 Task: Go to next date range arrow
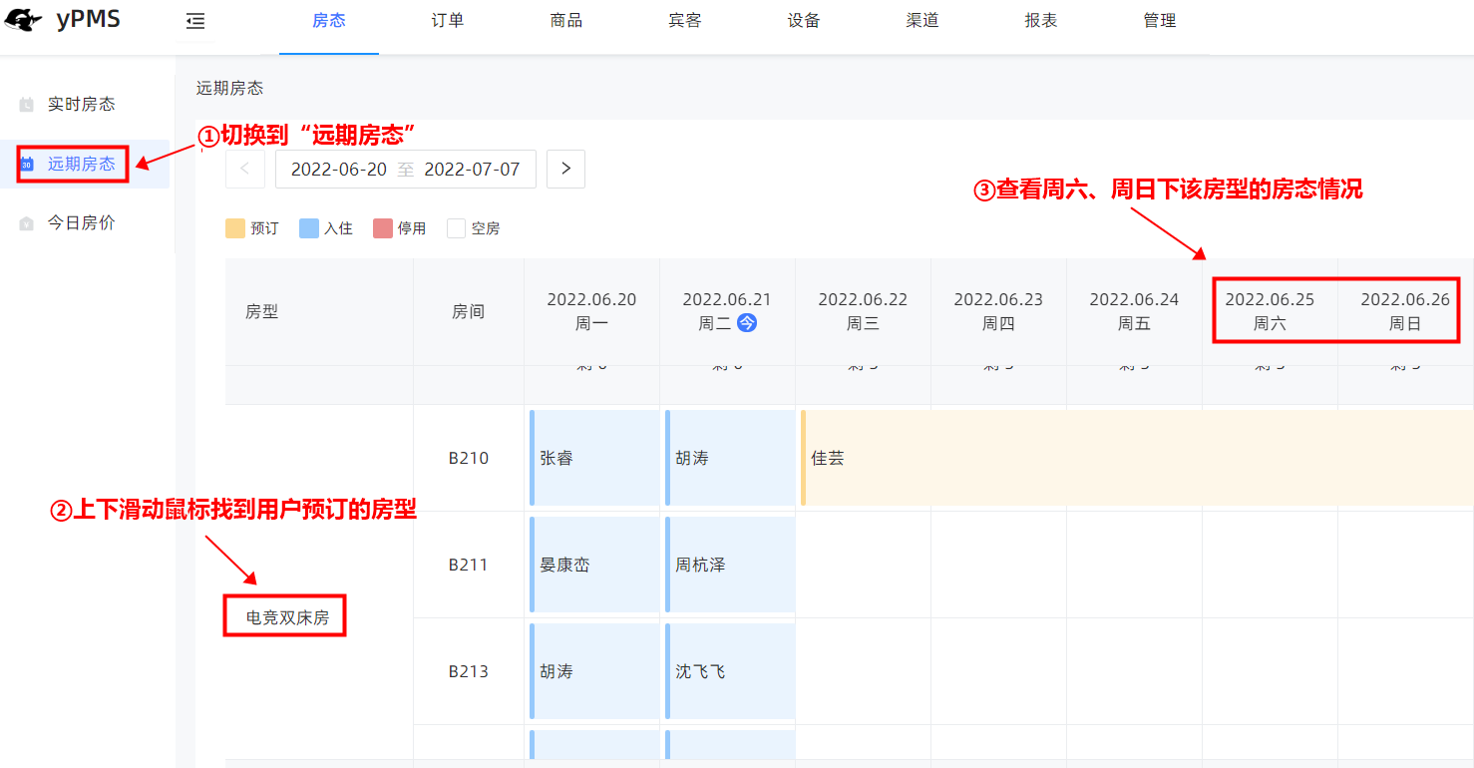[565, 169]
